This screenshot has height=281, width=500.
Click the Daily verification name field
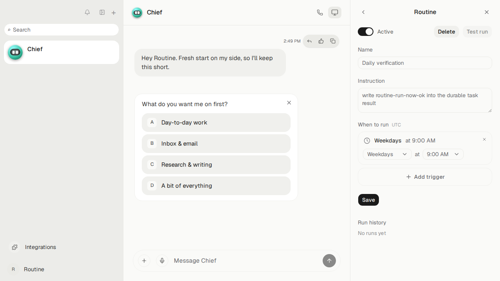click(x=425, y=63)
